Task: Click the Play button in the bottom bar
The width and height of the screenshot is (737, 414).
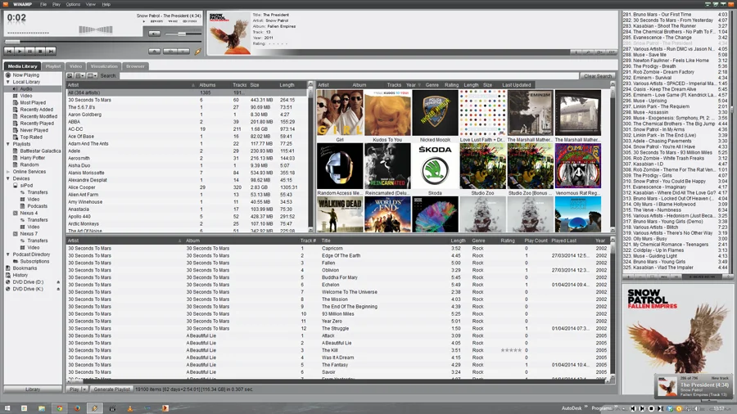Action: 74,389
